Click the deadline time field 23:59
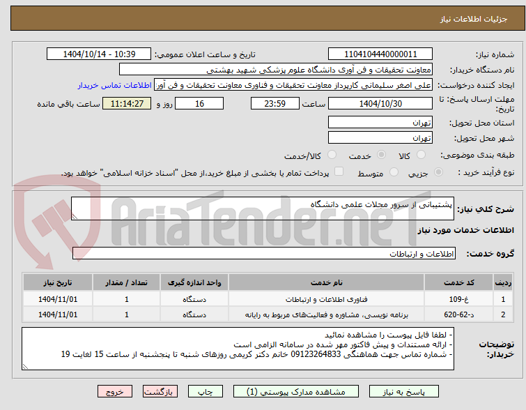Image resolution: width=526 pixels, height=410 pixels. point(274,103)
